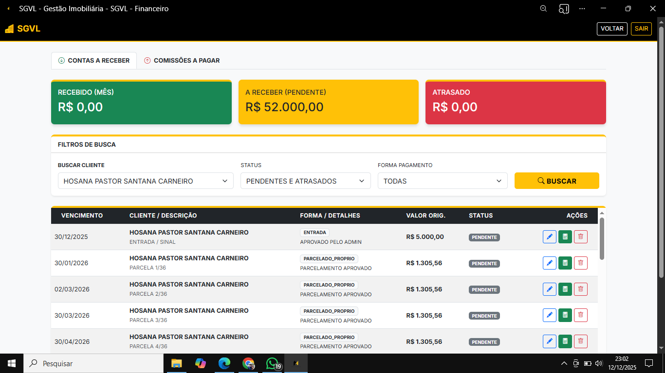Select the CONTAS A RECEBER tab

tap(93, 61)
